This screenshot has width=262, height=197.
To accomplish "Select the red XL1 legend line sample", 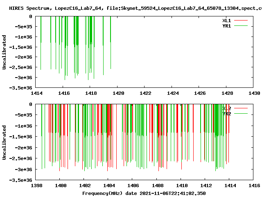I will tap(241, 21).
